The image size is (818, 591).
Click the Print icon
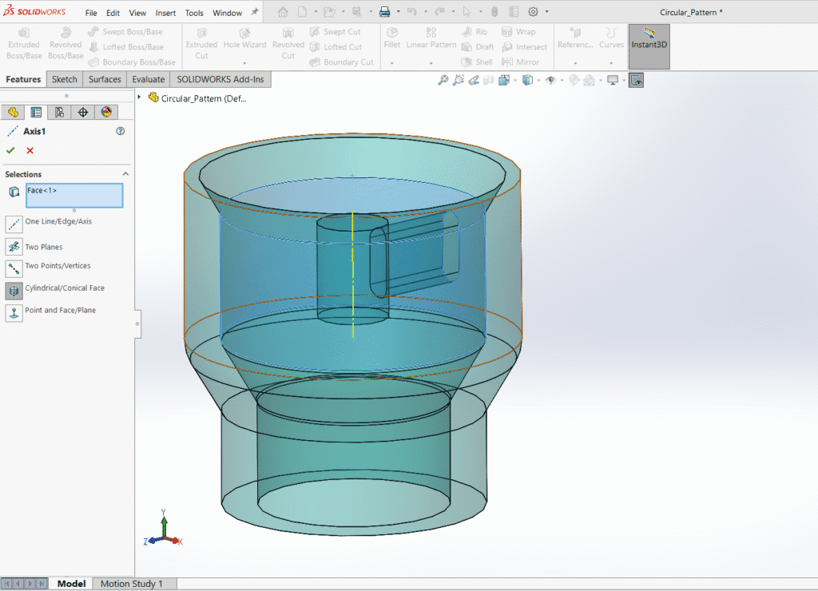pyautogui.click(x=384, y=11)
